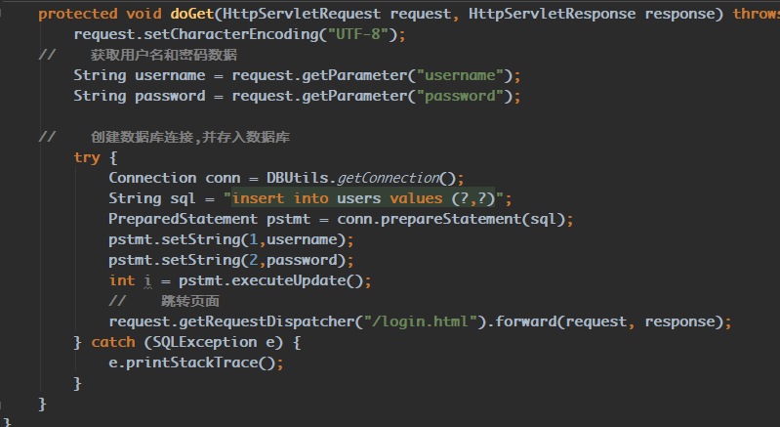The height and width of the screenshot is (427, 780).
Task: Click the executeUpdate method call
Action: coord(289,280)
